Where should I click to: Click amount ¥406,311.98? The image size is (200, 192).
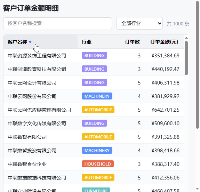click(x=165, y=83)
